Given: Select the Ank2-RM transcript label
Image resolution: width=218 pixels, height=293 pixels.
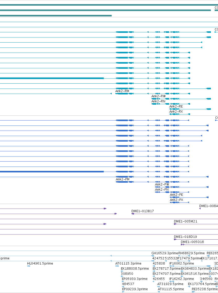Looking at the screenshot, I should [x=122, y=91].
